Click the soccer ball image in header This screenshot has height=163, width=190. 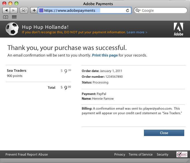(x=12, y=29)
